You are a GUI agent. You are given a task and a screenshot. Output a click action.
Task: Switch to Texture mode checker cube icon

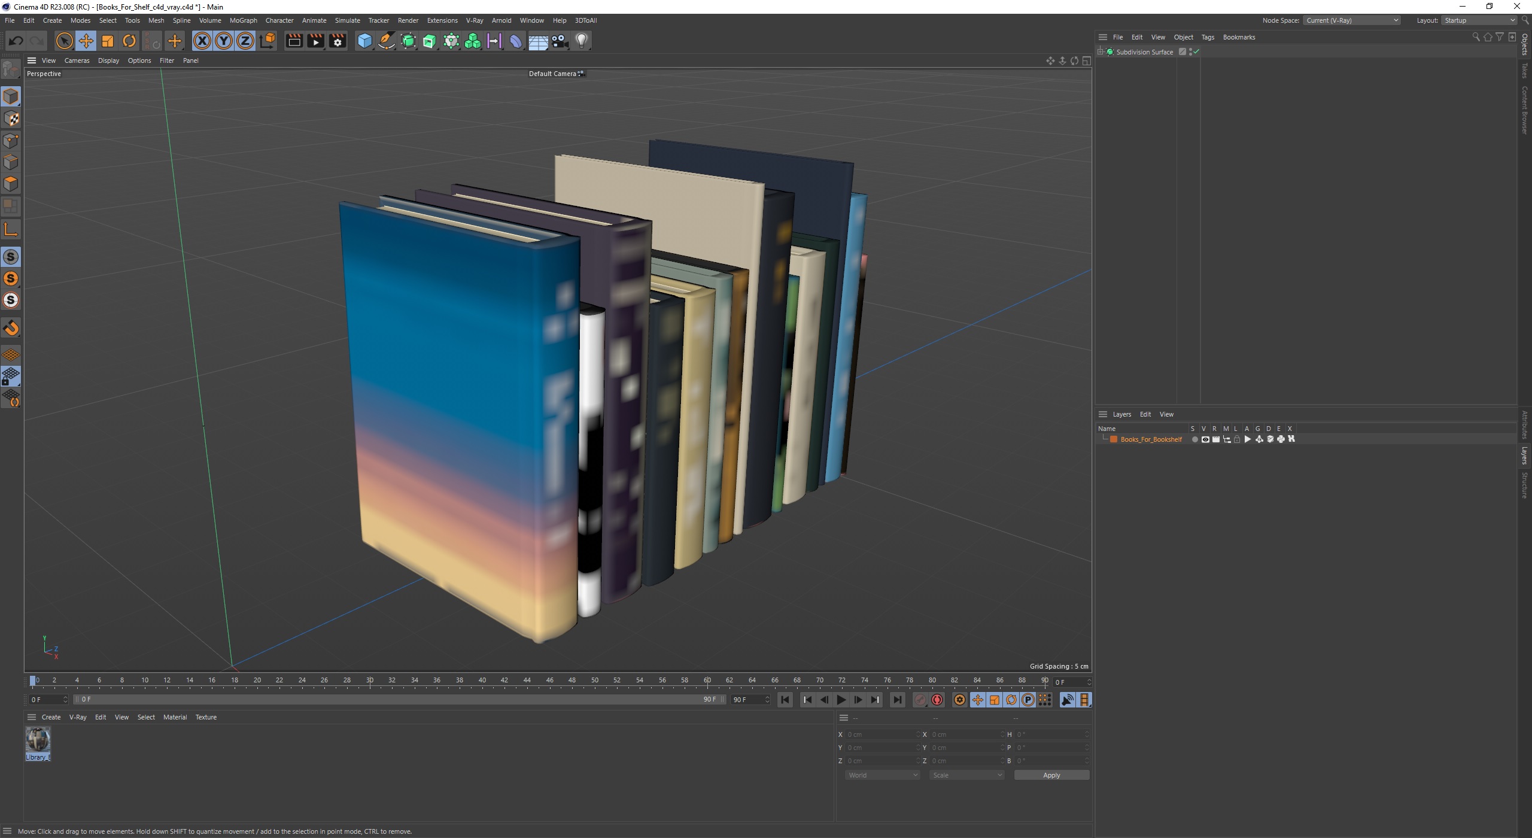point(11,119)
